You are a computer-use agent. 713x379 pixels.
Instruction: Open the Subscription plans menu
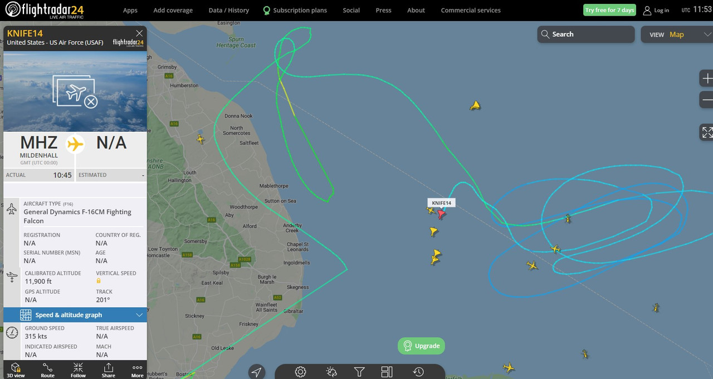tap(295, 10)
